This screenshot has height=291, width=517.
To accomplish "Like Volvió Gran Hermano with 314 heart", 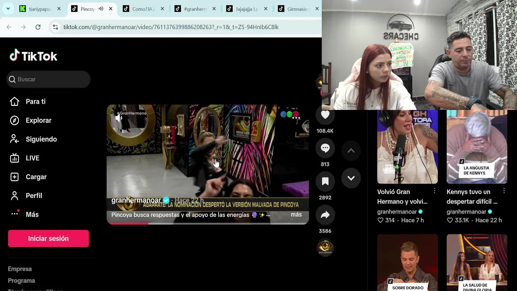I will (x=380, y=220).
